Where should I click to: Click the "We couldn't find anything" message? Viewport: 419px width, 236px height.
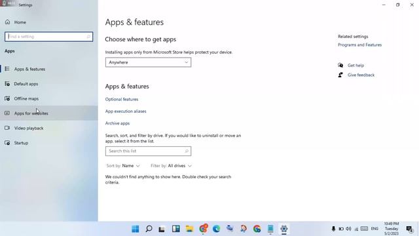[x=168, y=180]
